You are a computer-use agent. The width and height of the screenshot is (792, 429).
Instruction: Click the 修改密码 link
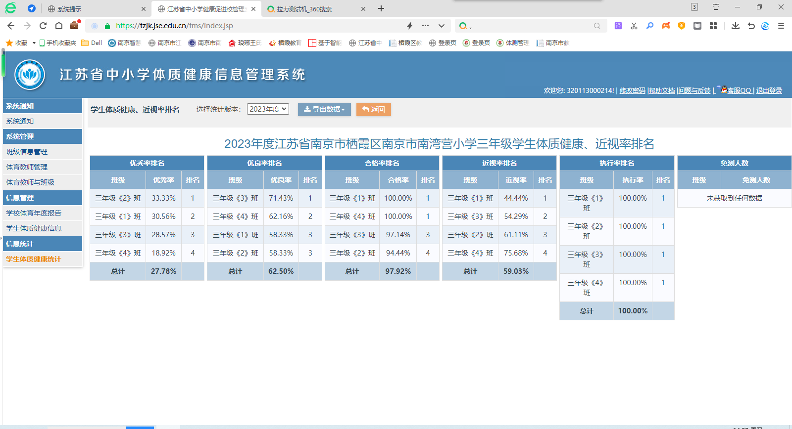point(632,90)
